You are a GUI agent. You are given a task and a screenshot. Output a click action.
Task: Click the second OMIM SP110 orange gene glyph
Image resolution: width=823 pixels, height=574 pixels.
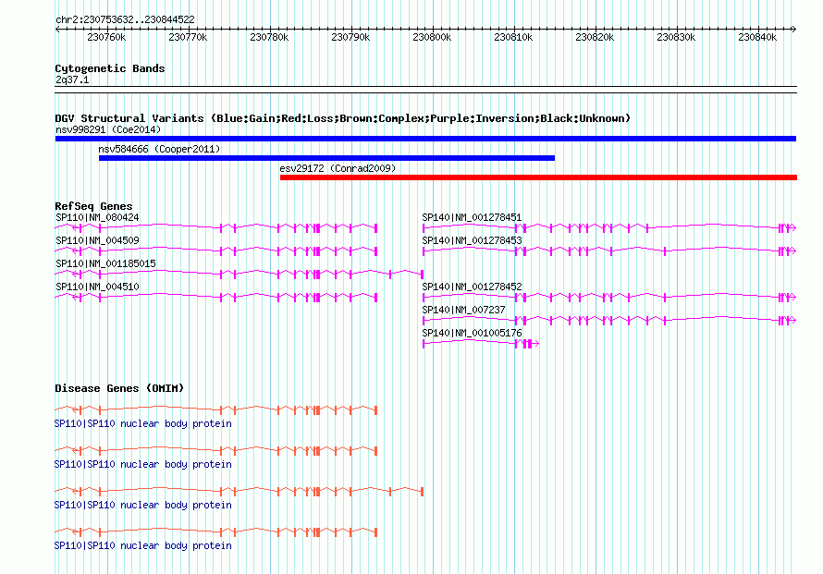point(216,450)
